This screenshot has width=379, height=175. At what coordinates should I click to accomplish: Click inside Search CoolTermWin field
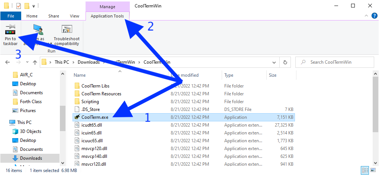pos(335,62)
